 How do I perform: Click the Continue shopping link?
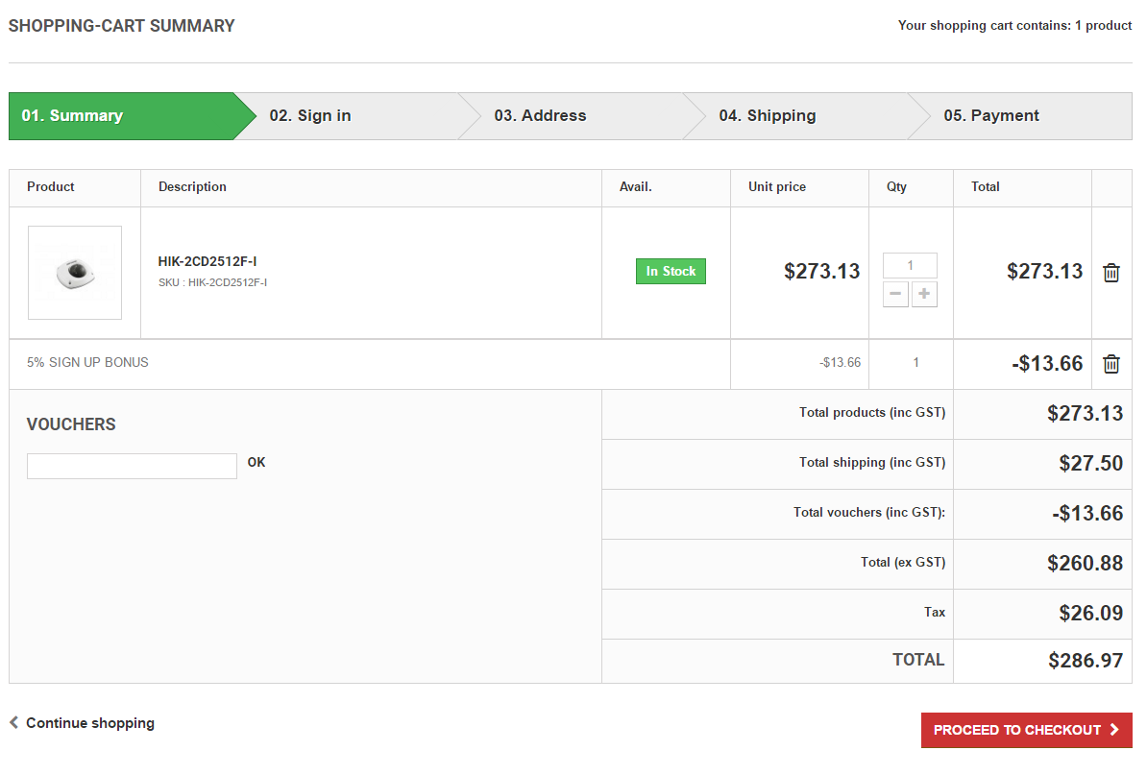click(x=89, y=723)
